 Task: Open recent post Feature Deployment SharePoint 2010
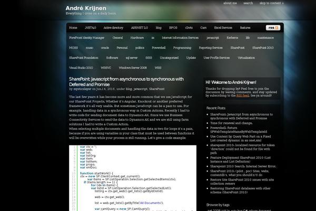pyautogui.click(x=241, y=159)
